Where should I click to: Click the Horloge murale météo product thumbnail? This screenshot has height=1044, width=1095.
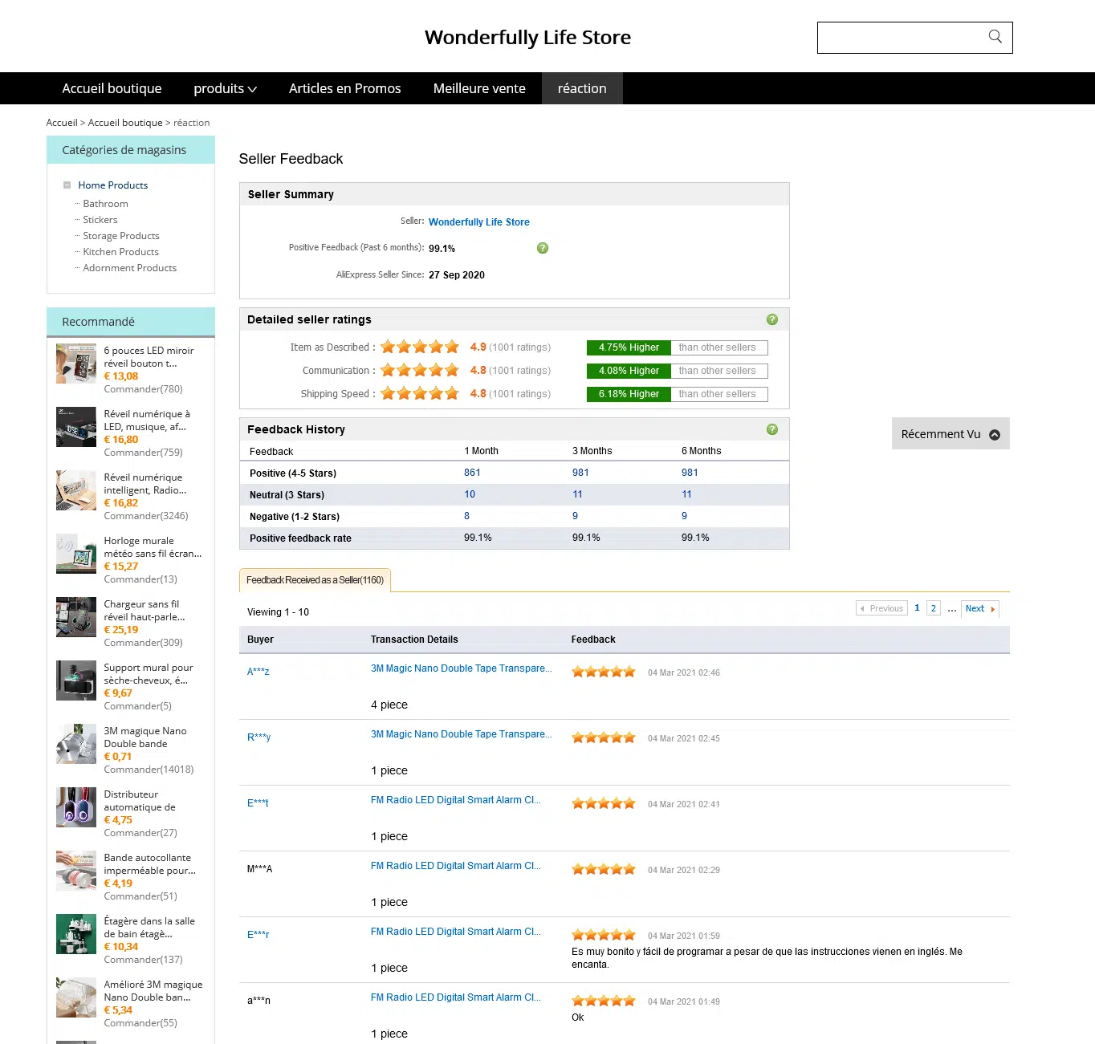tap(75, 554)
